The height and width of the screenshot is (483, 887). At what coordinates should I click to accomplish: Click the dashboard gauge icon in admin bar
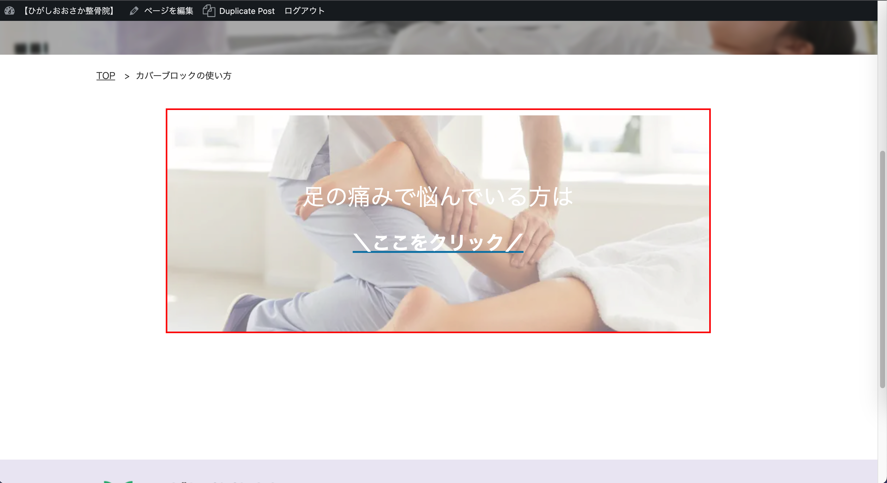pyautogui.click(x=9, y=11)
